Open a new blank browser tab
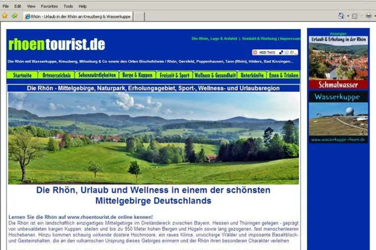 139,17
